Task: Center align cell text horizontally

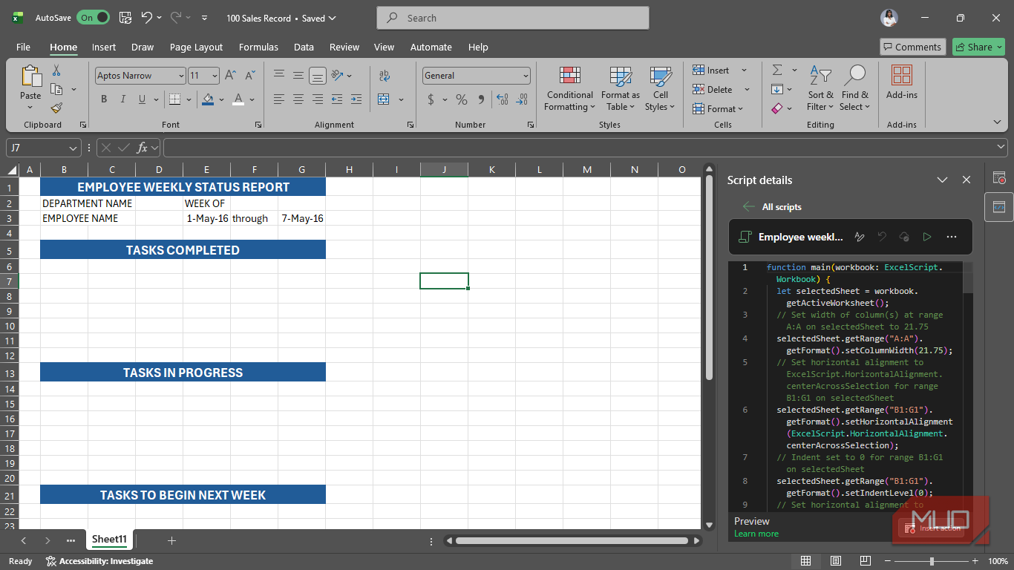Action: (298, 99)
